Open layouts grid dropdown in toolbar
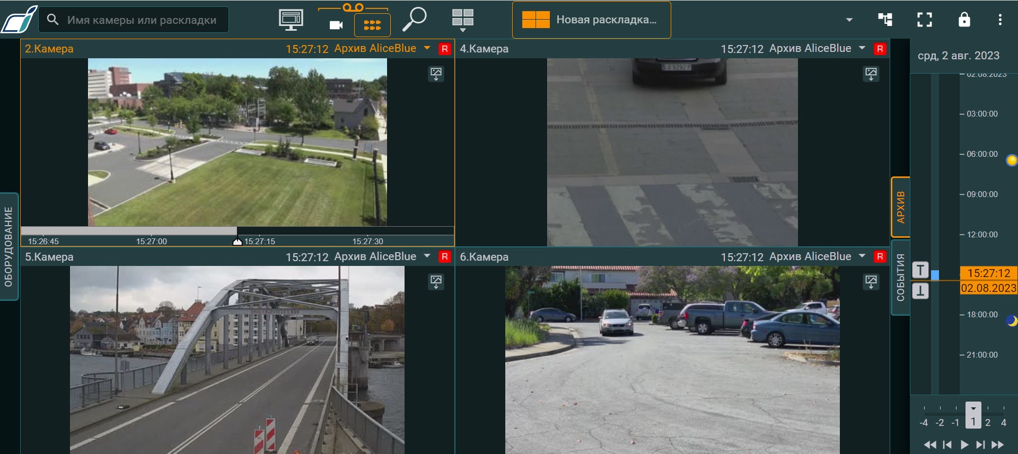 tap(462, 20)
